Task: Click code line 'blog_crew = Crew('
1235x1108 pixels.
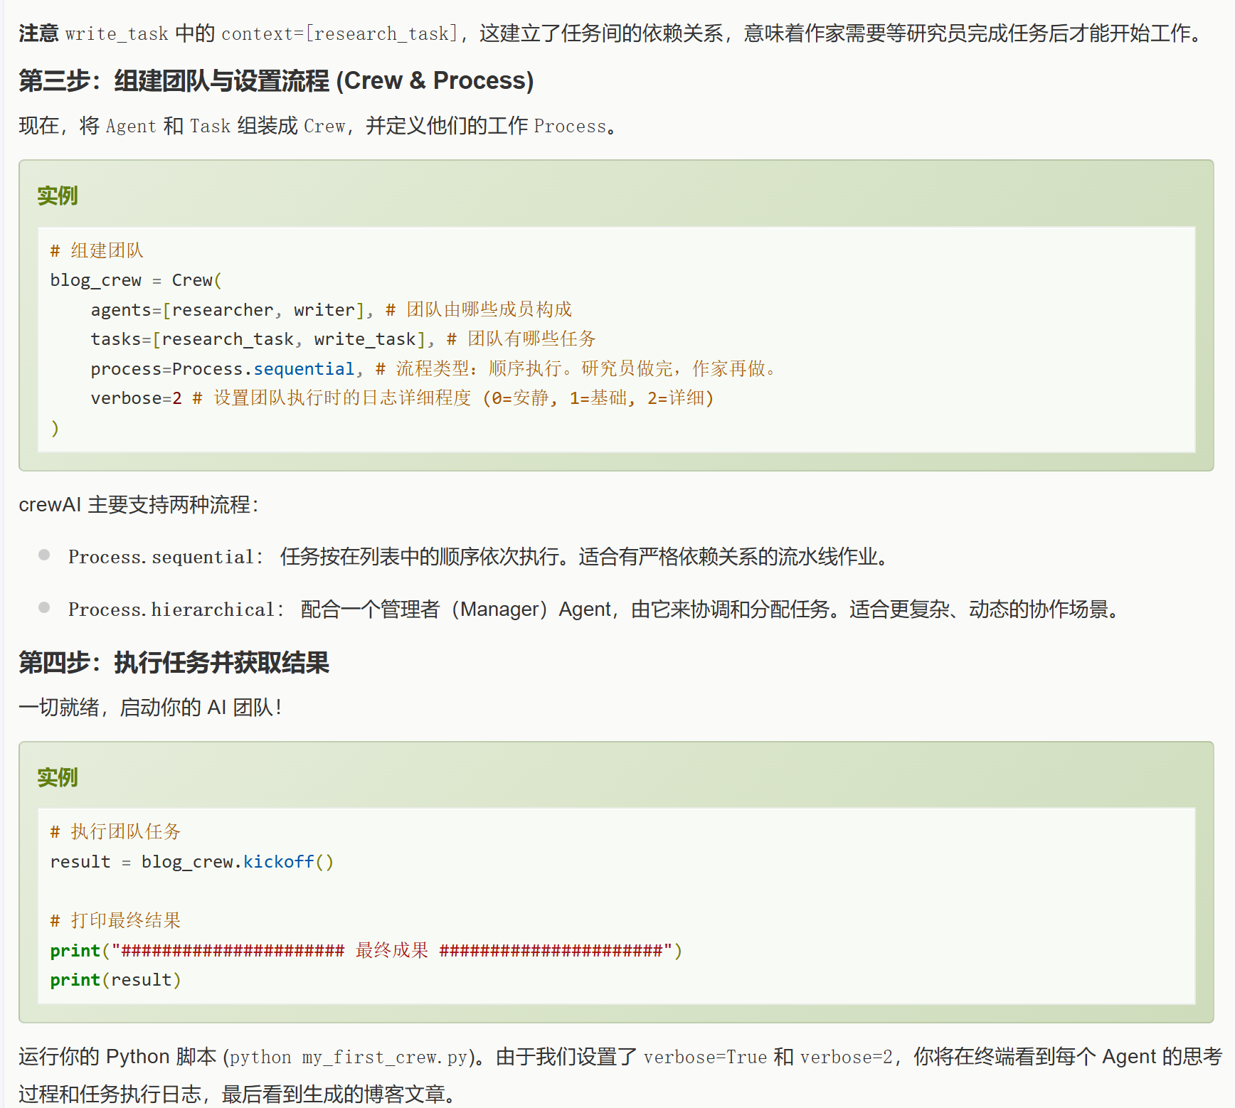Action: click(136, 280)
